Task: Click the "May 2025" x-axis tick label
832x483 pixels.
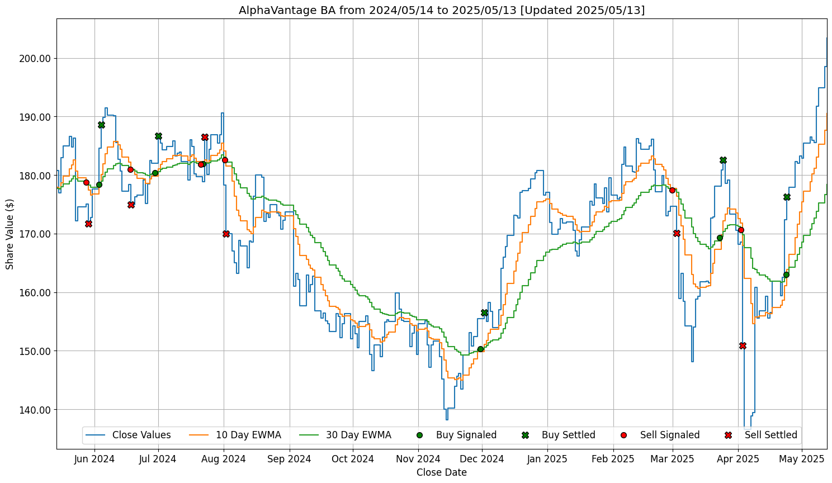Action: (802, 459)
